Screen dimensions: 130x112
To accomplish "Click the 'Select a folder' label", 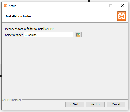I will (14, 35).
